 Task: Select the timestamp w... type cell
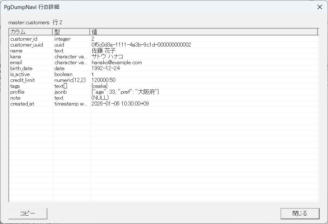[x=71, y=104]
